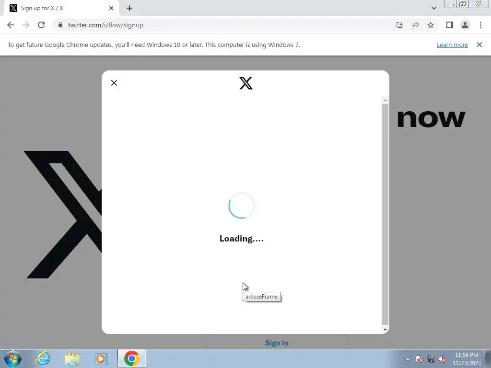Open Windows Explorer from the taskbar
Image resolution: width=491 pixels, height=368 pixels.
72,358
